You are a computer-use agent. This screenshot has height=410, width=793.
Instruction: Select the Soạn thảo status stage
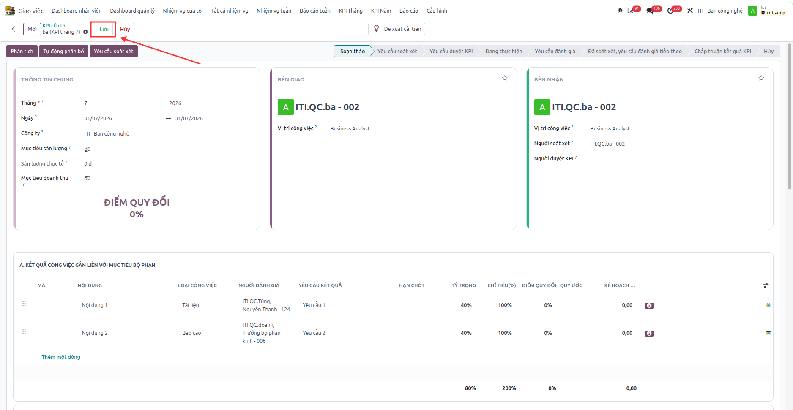[352, 51]
